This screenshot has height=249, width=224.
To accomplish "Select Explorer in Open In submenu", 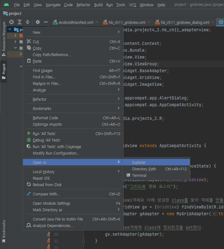I will (x=156, y=162).
